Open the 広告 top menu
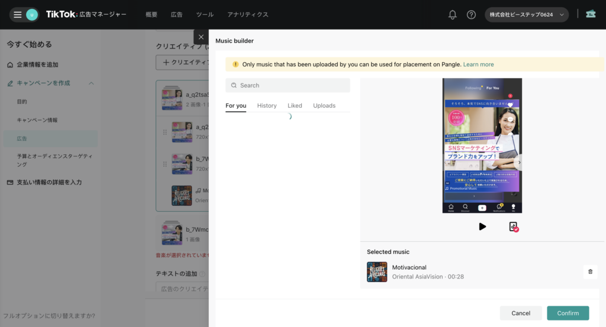This screenshot has width=606, height=327. point(176,15)
